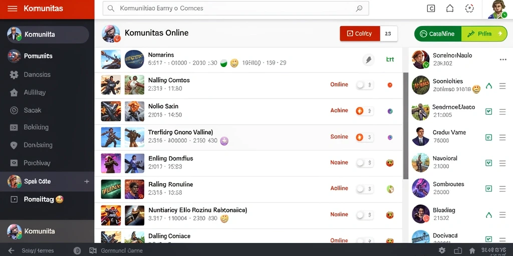Expand the Spali Cote section with plus

pyautogui.click(x=87, y=181)
